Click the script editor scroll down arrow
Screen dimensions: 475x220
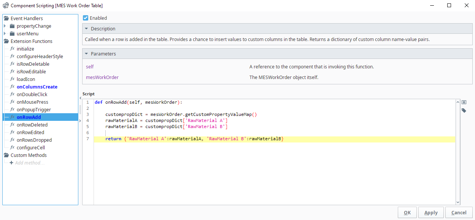tap(458, 203)
